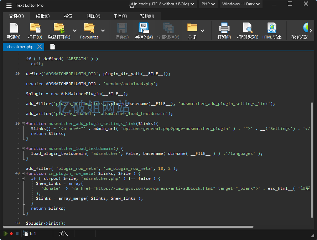This screenshot has height=240, width=317.
Task: Run the green play control in the status bar
Action: 5,233
